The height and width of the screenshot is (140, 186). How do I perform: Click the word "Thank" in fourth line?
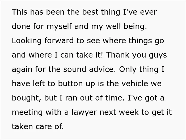[x=117, y=55]
